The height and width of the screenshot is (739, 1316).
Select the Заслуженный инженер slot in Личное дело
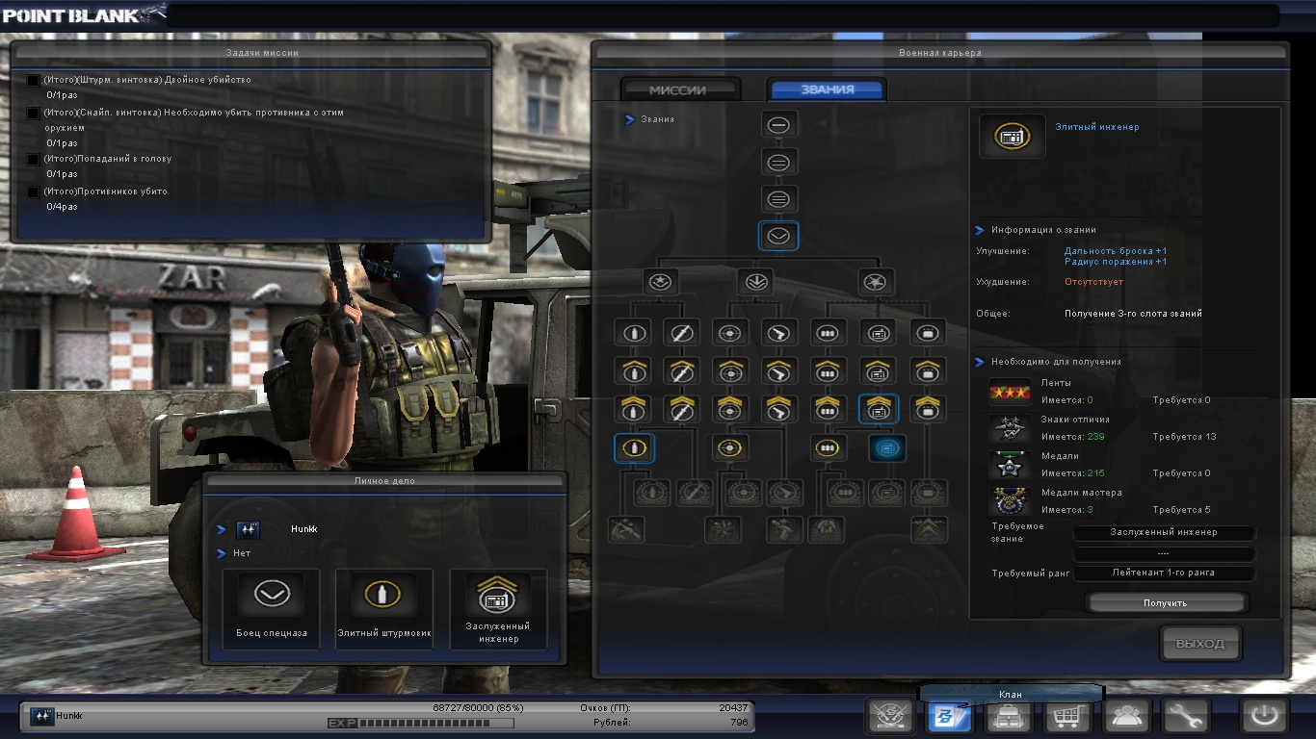point(498,609)
